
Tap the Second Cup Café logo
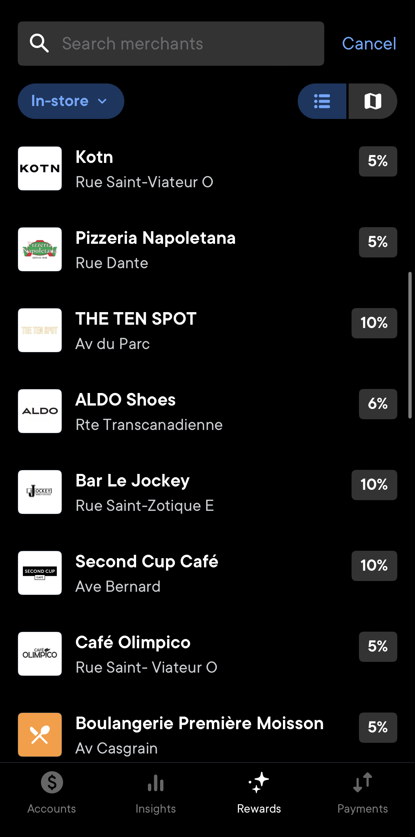point(40,573)
